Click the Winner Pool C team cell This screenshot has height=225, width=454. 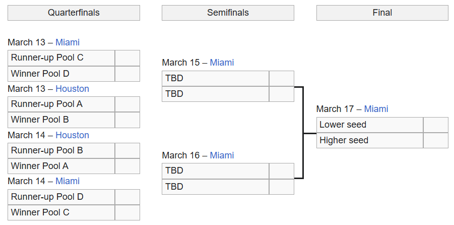(x=61, y=212)
